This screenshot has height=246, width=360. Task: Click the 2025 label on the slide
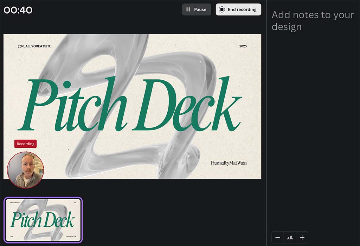coord(243,46)
